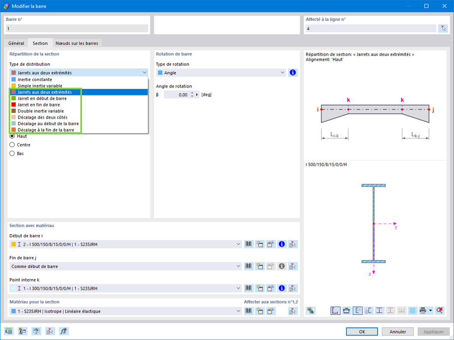Click the second icon in the dialog footer
The image size is (454, 340).
pos(22,331)
